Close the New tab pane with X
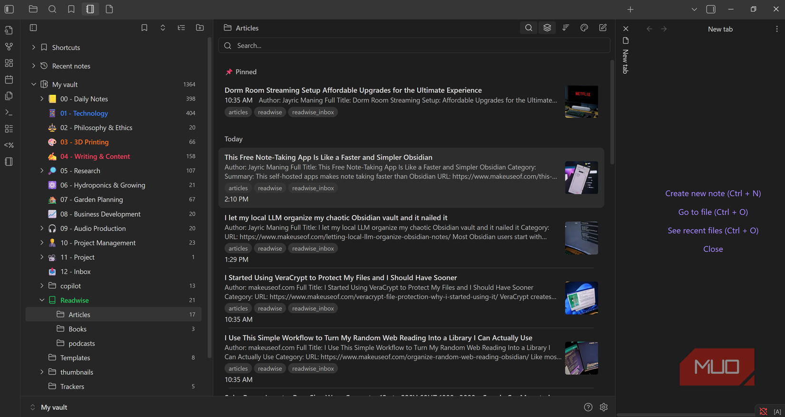Viewport: 785px width, 417px height. click(x=626, y=28)
